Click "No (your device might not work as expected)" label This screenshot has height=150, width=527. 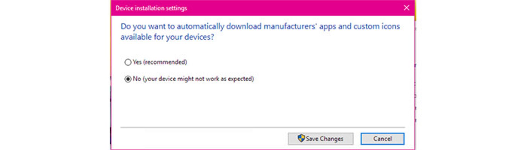(x=193, y=79)
